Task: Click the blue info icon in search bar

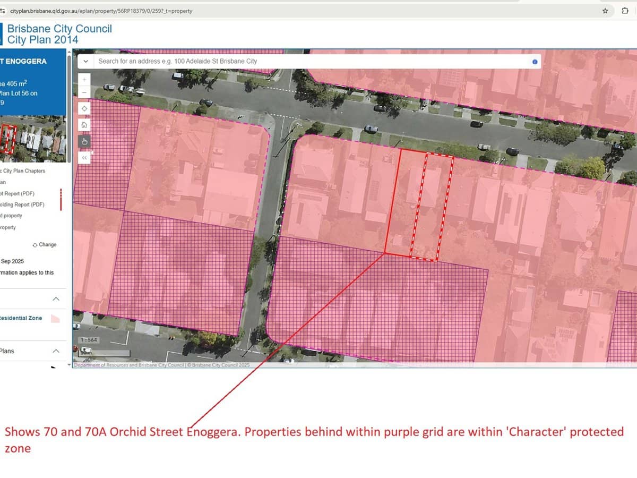Action: pos(535,62)
